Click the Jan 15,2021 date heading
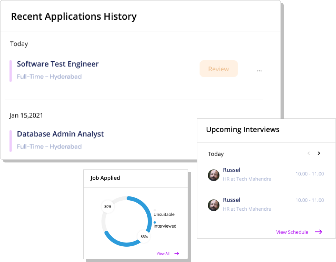Image resolution: width=336 pixels, height=262 pixels. [26, 115]
